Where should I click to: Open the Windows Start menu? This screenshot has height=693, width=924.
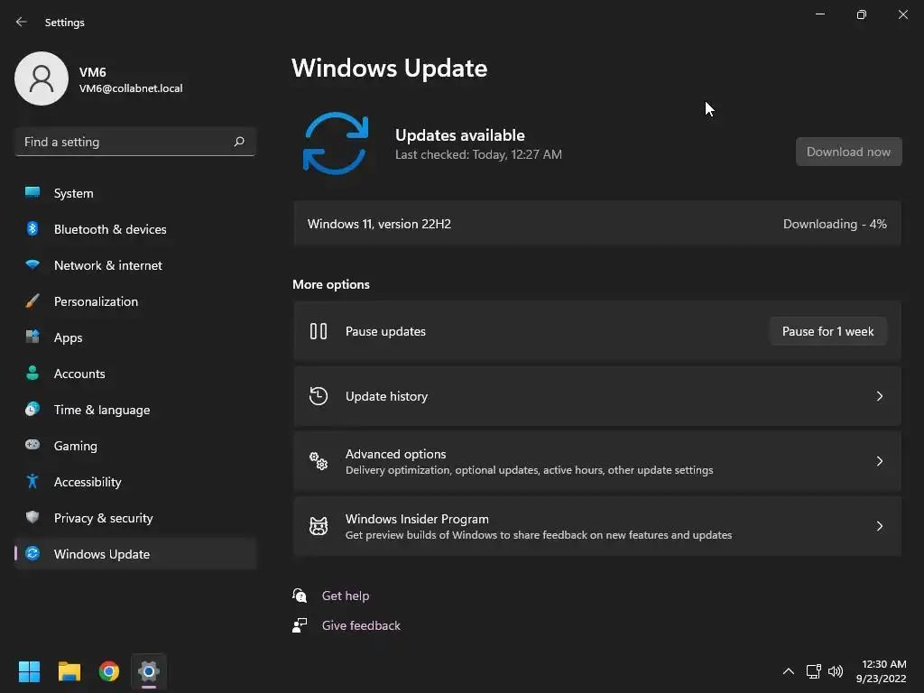point(29,671)
